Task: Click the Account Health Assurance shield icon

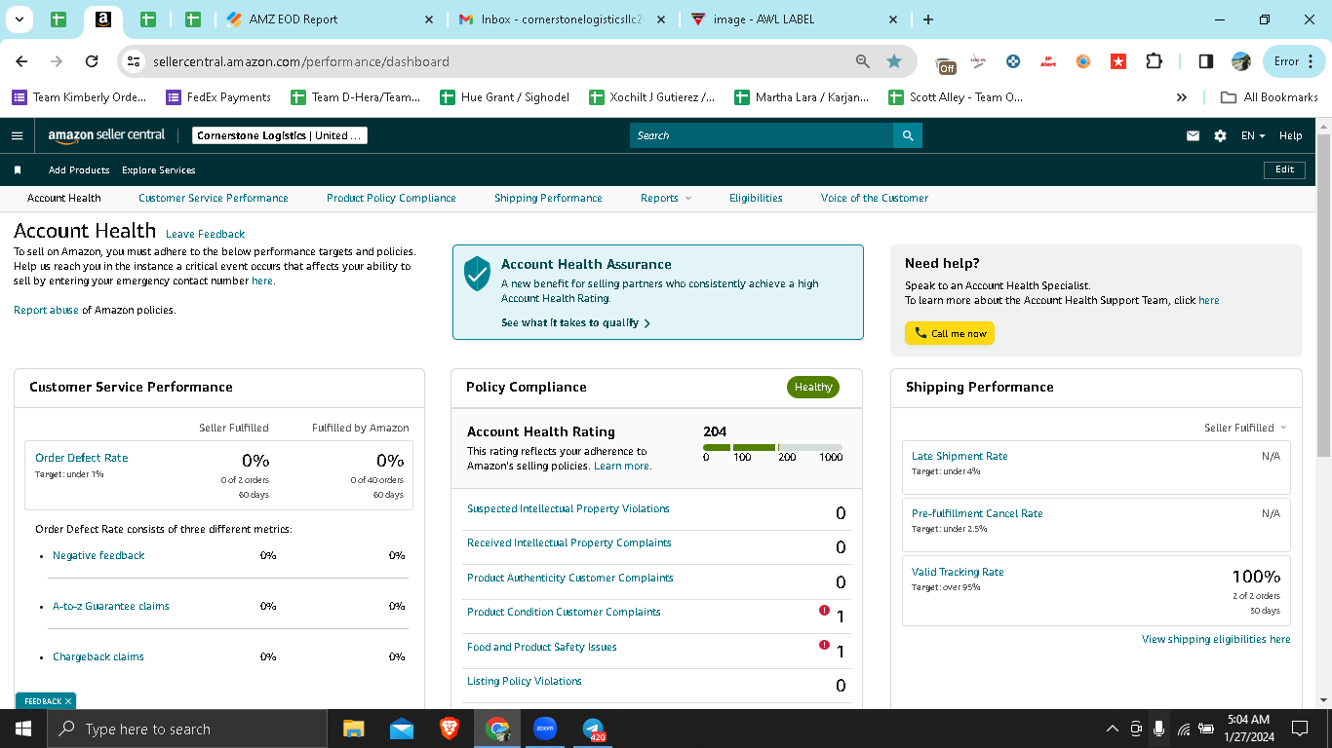Action: click(x=477, y=274)
